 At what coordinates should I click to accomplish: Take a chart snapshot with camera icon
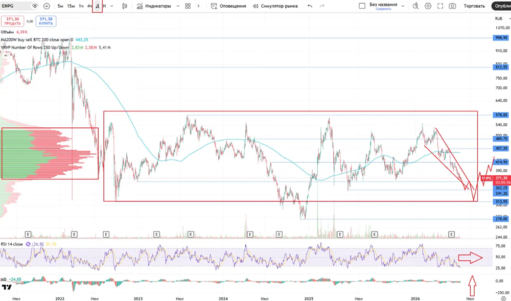(x=452, y=6)
